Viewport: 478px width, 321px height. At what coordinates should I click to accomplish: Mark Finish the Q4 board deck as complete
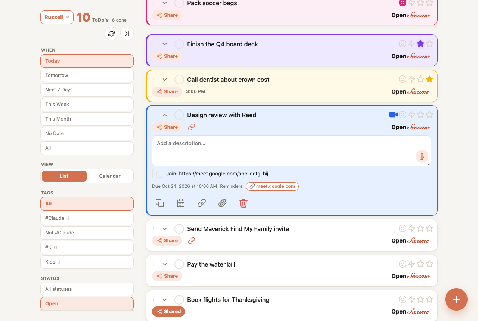[x=179, y=44]
